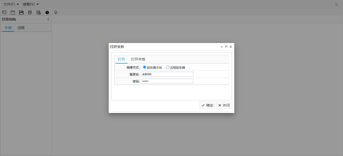343x156 pixels.
Task: Switch to the 远程 tab in the sidebar
Action: point(21,28)
